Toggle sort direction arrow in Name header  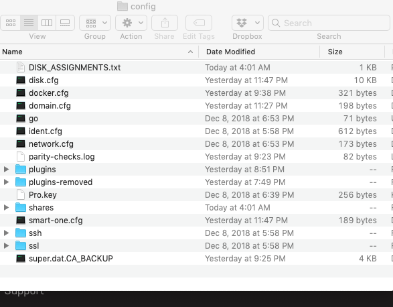point(191,52)
